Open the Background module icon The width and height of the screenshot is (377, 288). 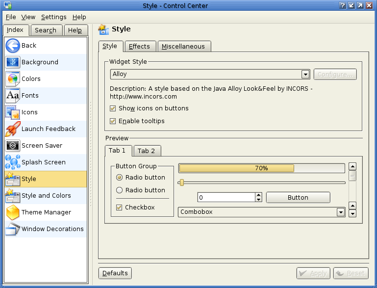(x=13, y=62)
